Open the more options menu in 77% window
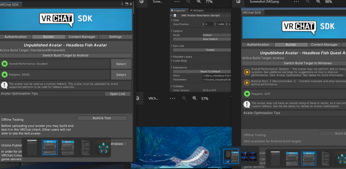 [177, 1]
